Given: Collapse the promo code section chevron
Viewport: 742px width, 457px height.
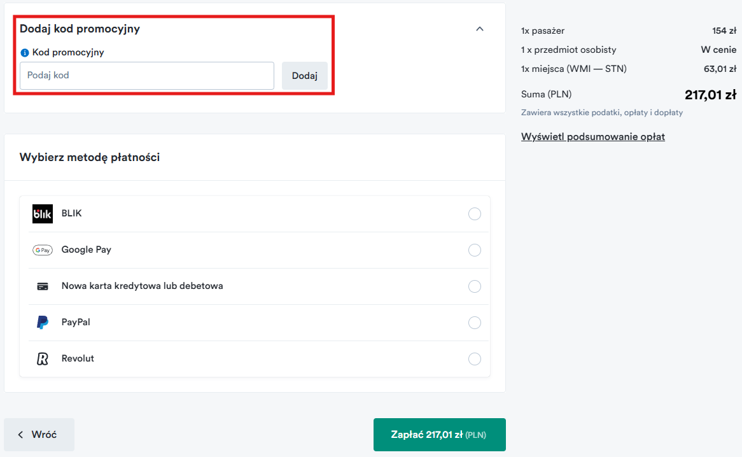Looking at the screenshot, I should (x=480, y=29).
